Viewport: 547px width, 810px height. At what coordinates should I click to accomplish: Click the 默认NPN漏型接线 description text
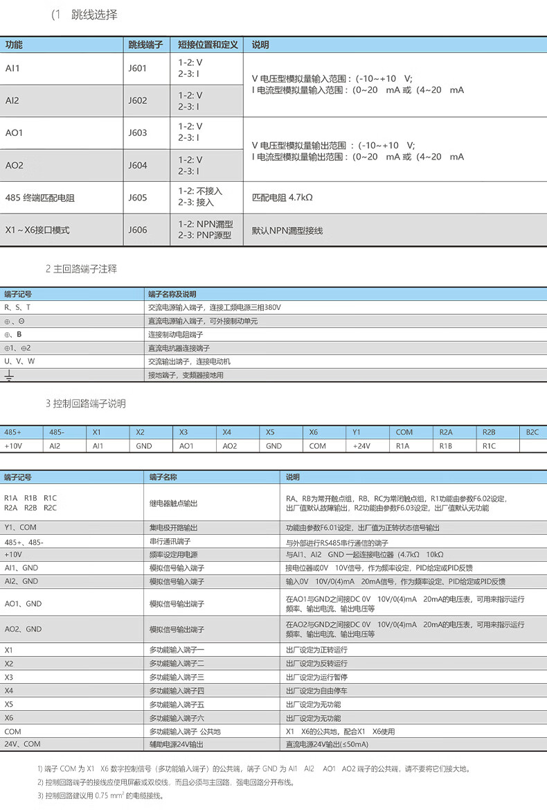(x=287, y=230)
